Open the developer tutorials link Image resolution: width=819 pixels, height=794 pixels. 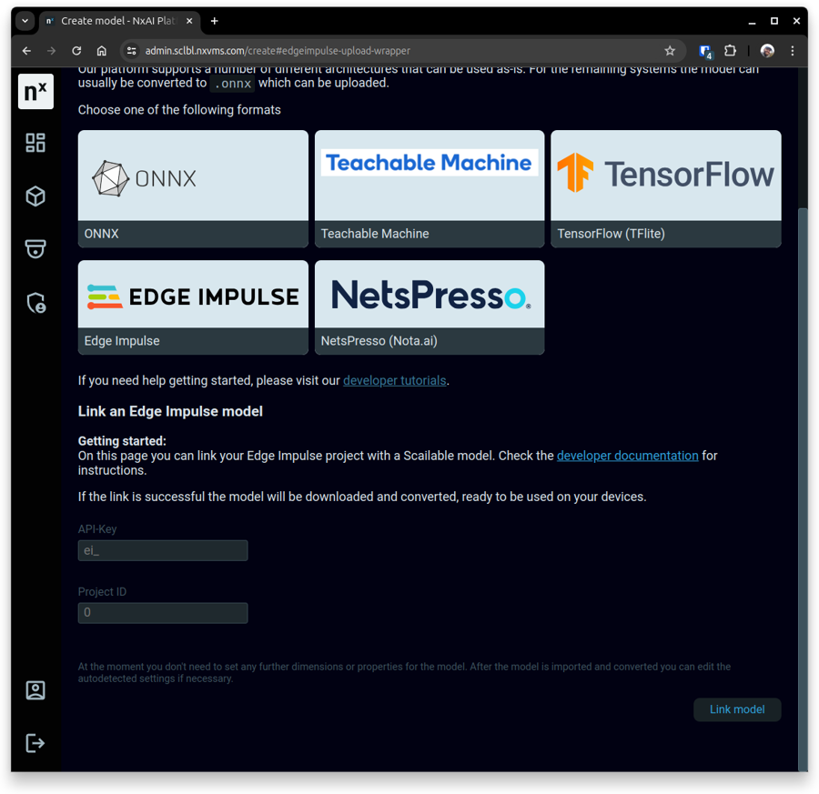coord(395,381)
